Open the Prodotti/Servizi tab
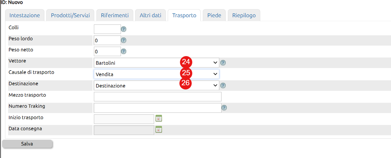Screen dimensions: 391x158 (x=70, y=15)
